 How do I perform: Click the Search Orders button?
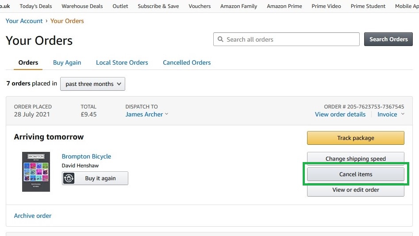(x=388, y=39)
